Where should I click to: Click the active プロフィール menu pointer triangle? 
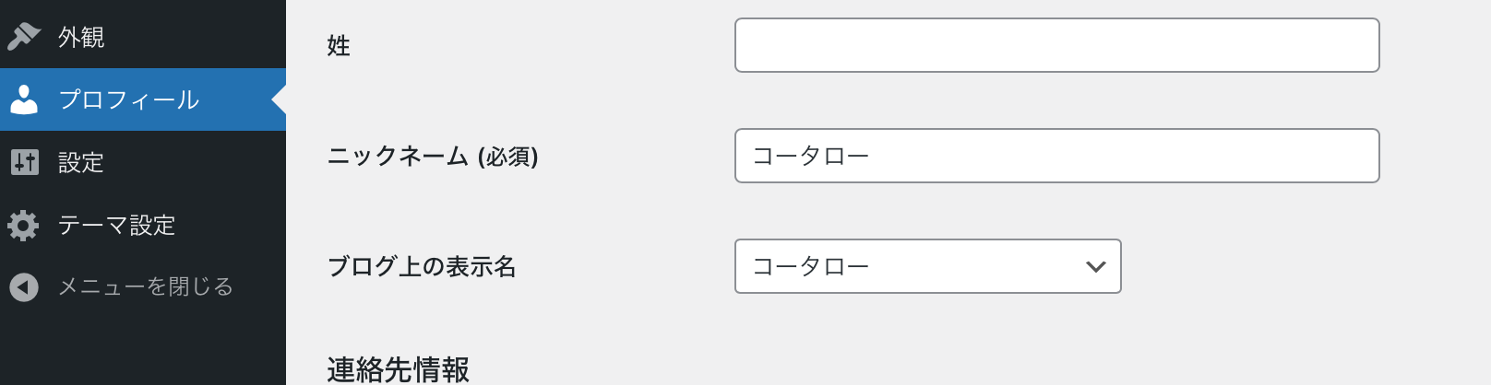279,99
